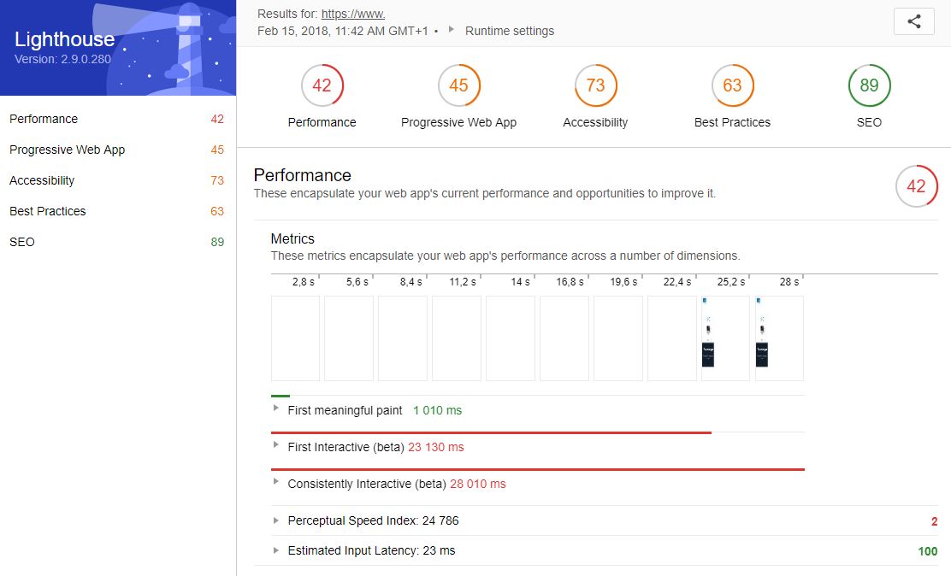Select Performance in the sidebar

(44, 119)
